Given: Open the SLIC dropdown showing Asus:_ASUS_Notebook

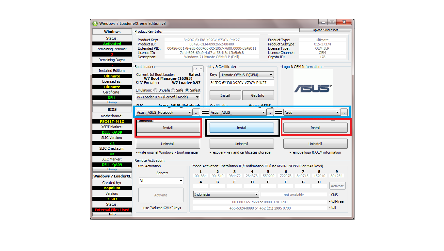Looking at the screenshot, I should 164,112.
